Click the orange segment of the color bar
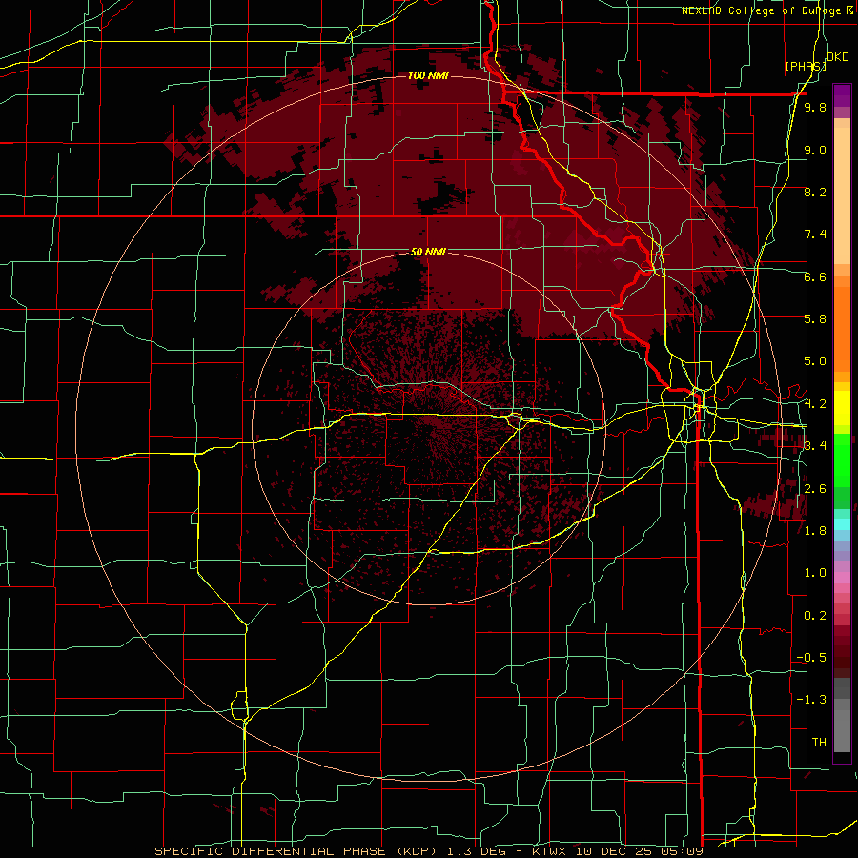The height and width of the screenshot is (858, 858). coord(842,328)
